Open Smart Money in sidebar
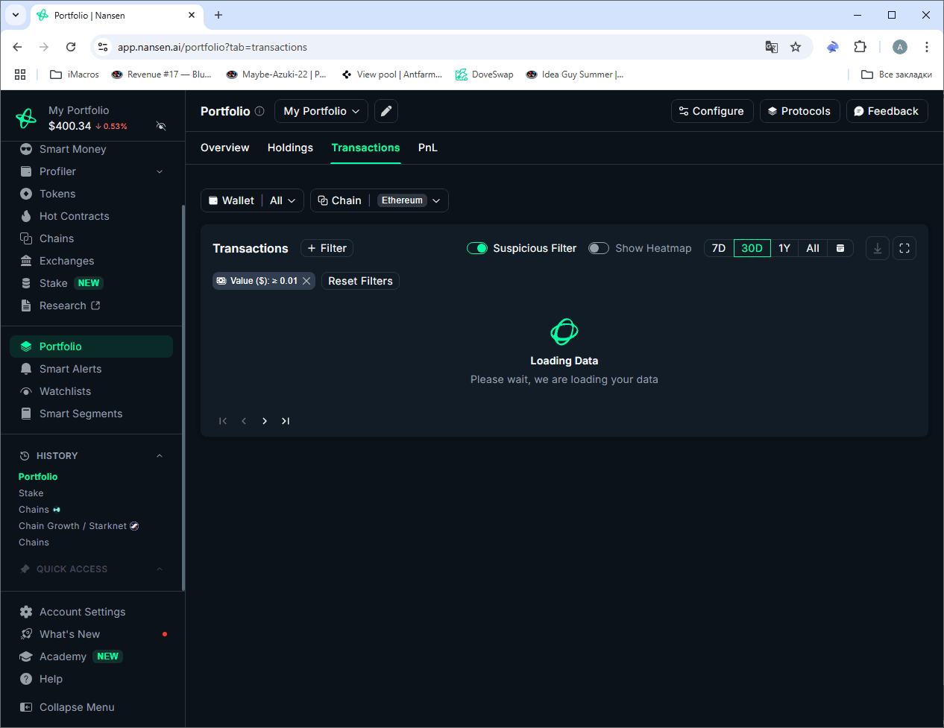 [x=72, y=149]
